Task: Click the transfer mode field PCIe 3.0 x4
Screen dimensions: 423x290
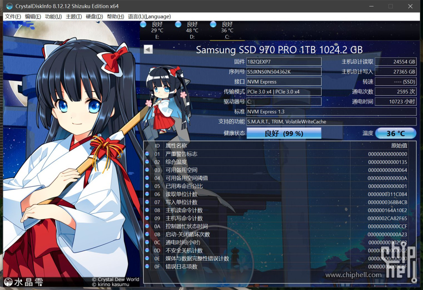Action: click(284, 91)
